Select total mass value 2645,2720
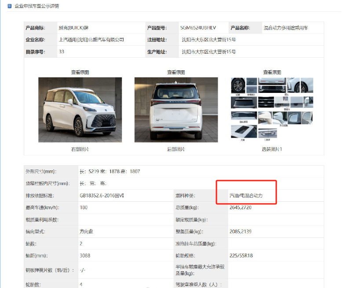 241,207
